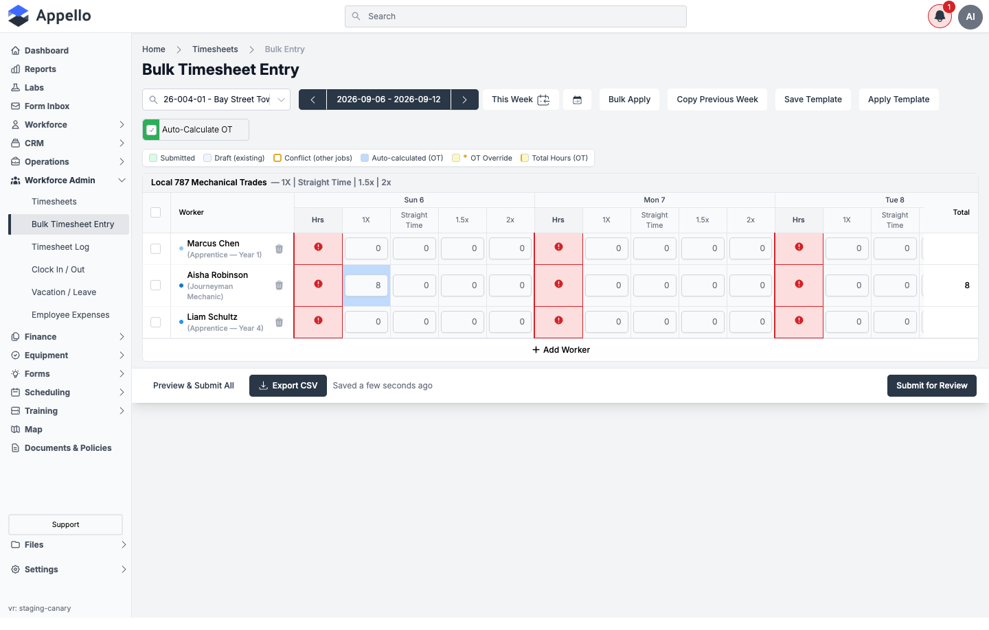Click Copy Previous Week button

718,100
